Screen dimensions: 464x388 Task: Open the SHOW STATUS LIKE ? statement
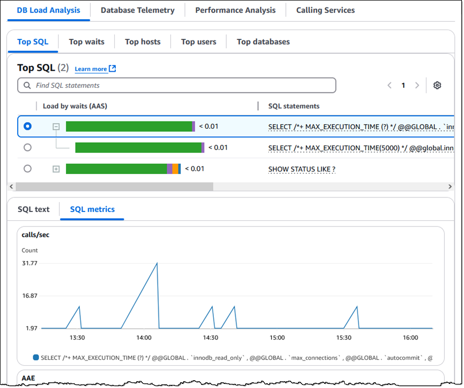[302, 169]
